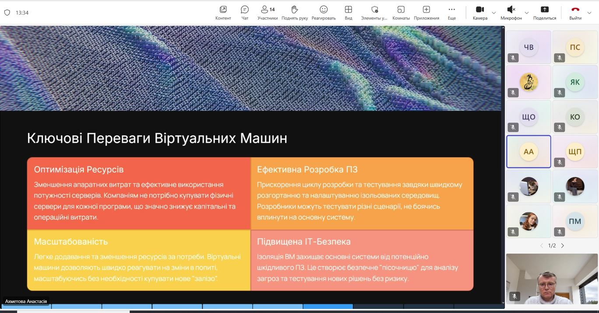Click Поделиться to share screen

click(x=544, y=12)
